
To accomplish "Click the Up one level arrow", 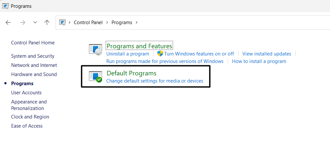I will (47, 23).
